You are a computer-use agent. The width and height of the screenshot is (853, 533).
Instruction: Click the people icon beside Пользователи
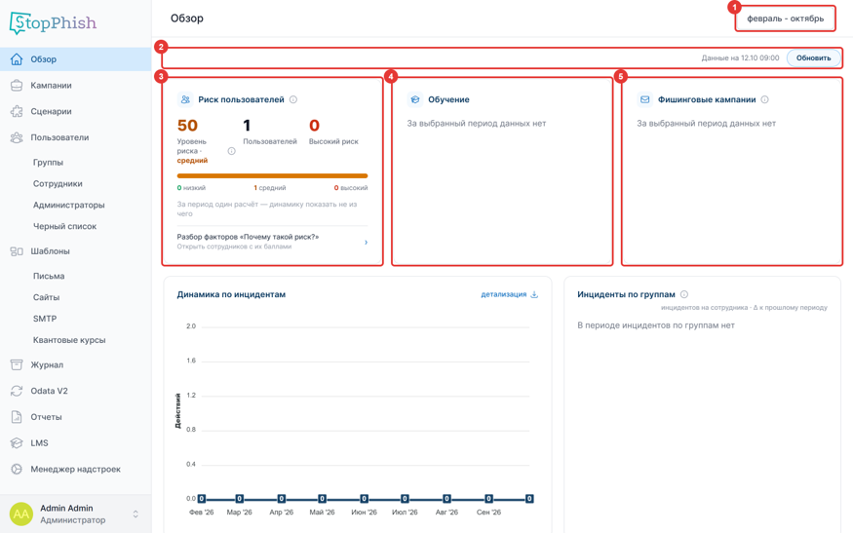17,137
